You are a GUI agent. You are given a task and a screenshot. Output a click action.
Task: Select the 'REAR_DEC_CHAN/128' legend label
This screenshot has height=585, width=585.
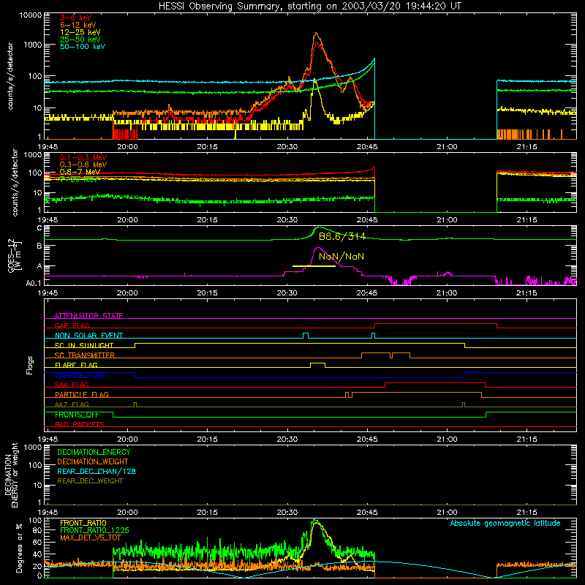97,471
